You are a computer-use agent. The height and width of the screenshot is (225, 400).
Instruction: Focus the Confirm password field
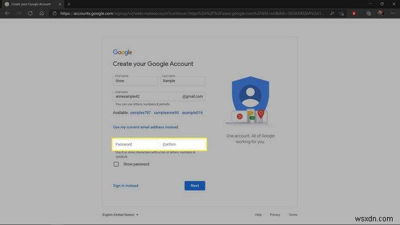pyautogui.click(x=183, y=144)
